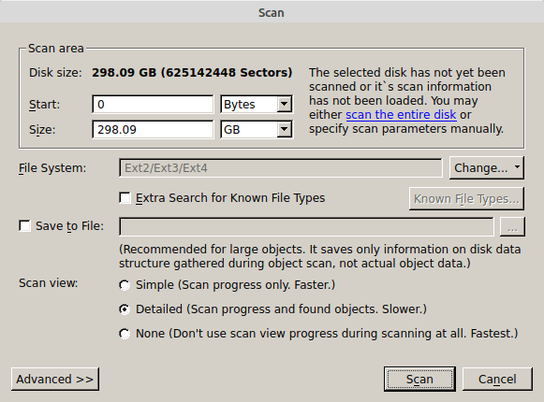Image resolution: width=544 pixels, height=402 pixels.
Task: Click the browse ellipsis button for save file
Action: tap(512, 226)
